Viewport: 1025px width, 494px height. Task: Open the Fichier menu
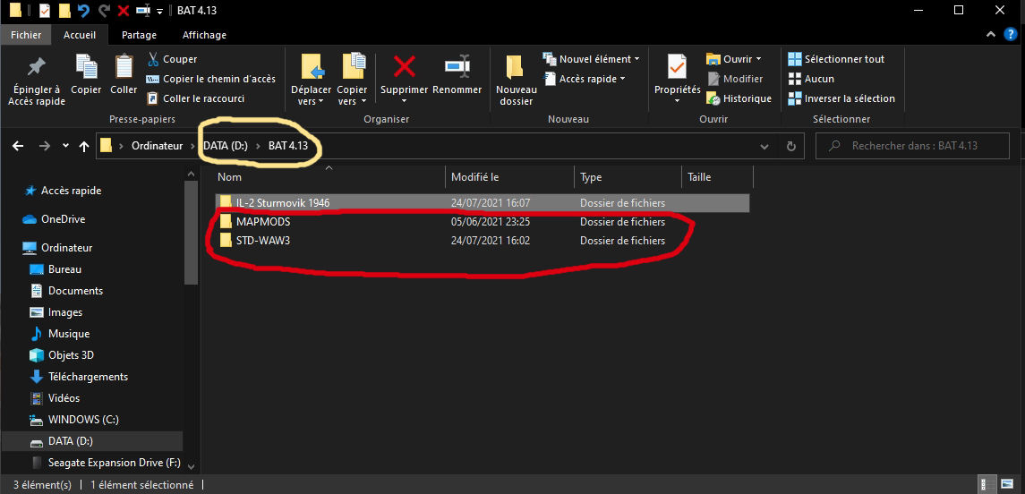pyautogui.click(x=26, y=35)
